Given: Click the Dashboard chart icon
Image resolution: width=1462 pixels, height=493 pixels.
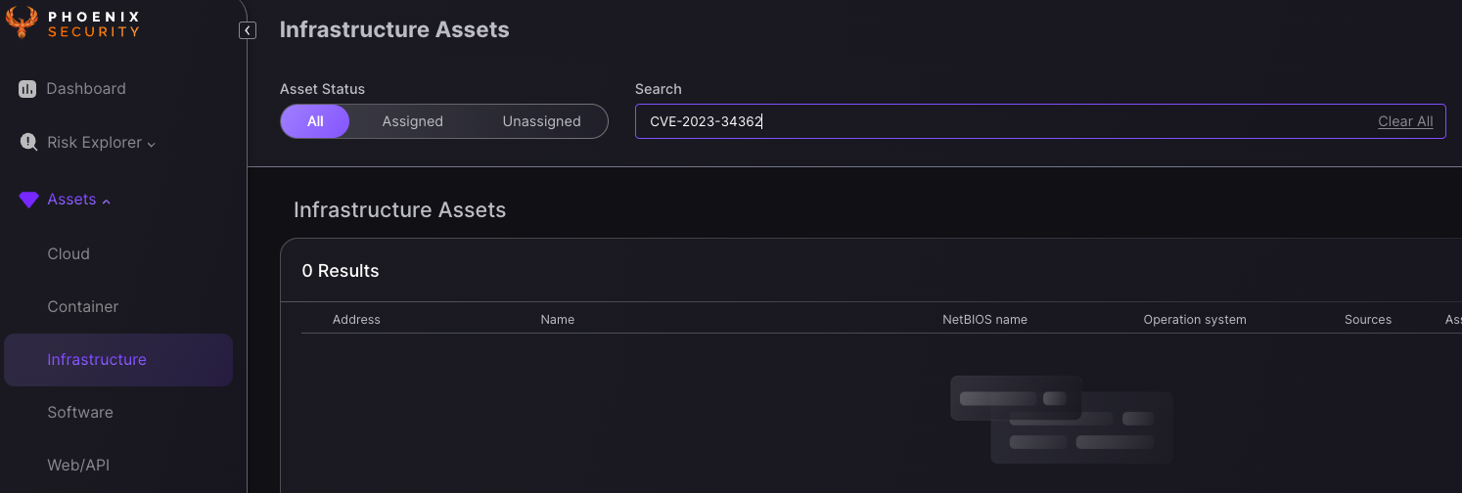Looking at the screenshot, I should [x=27, y=89].
